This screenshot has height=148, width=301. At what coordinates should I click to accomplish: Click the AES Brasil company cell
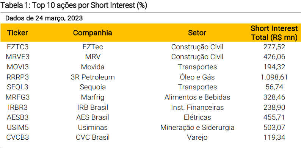pos(93,117)
